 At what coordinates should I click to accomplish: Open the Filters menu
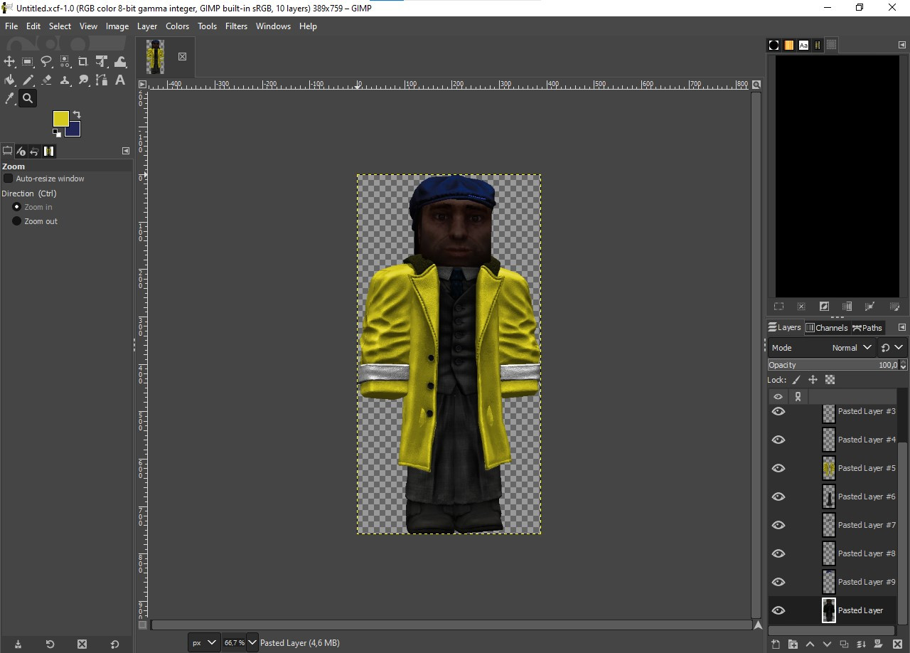tap(236, 26)
